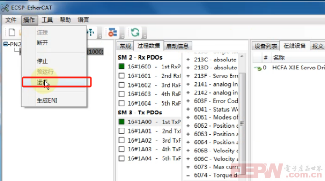Expand the 2141 - analog in entry
The image size is (325, 181).
pyautogui.click(x=188, y=84)
